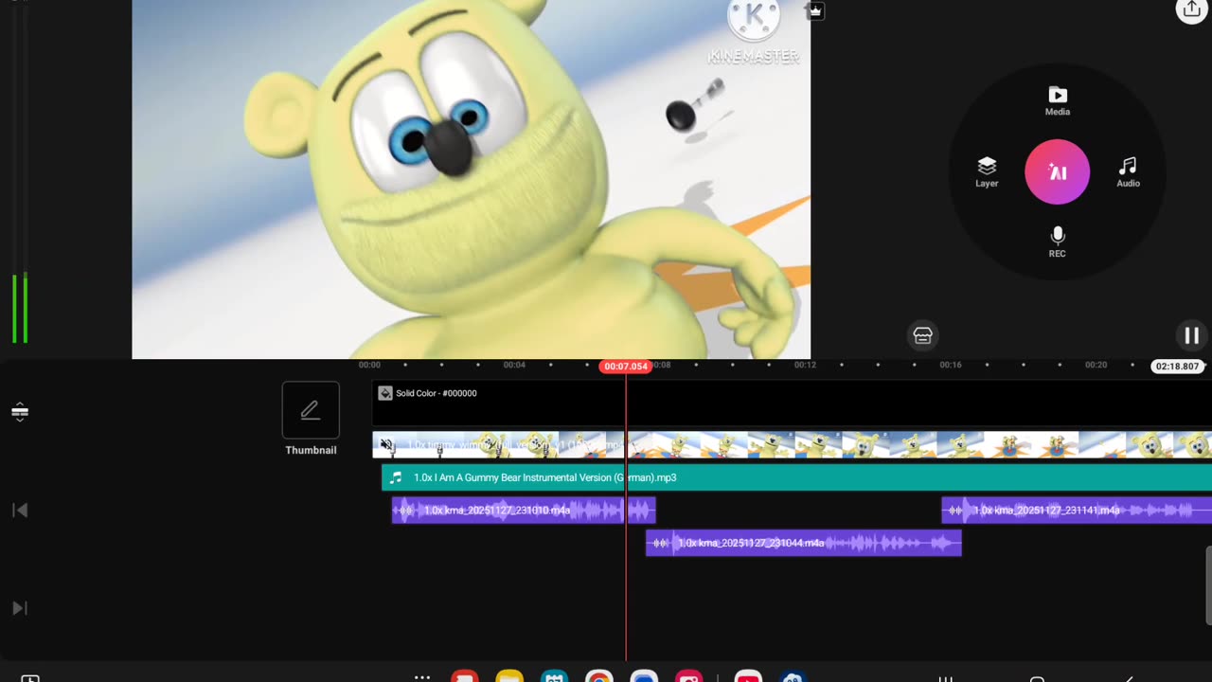Expand the timeline view icon
Screen dimensions: 1212x682
(x=19, y=412)
